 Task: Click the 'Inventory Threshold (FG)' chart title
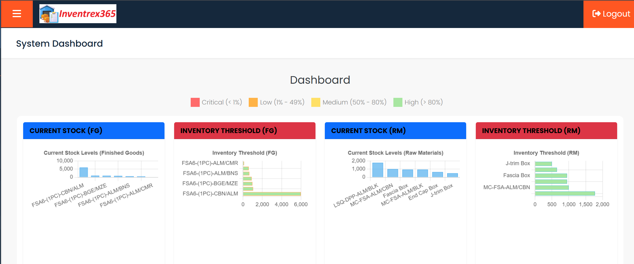pos(245,153)
